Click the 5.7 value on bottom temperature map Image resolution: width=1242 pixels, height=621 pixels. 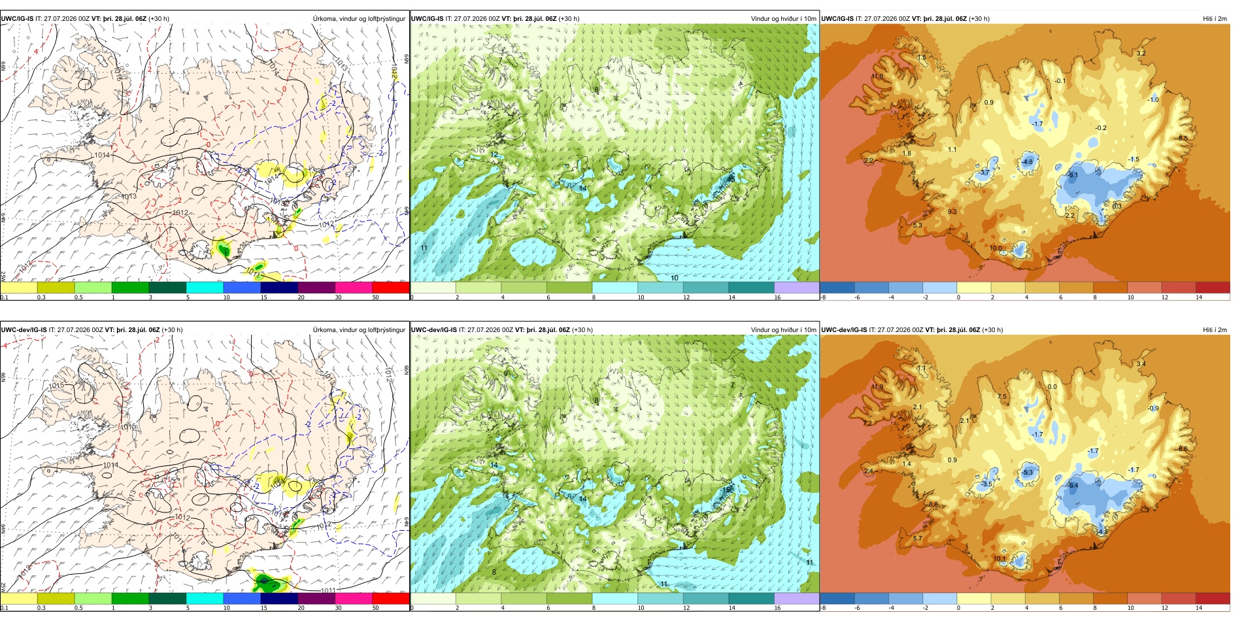pos(918,539)
